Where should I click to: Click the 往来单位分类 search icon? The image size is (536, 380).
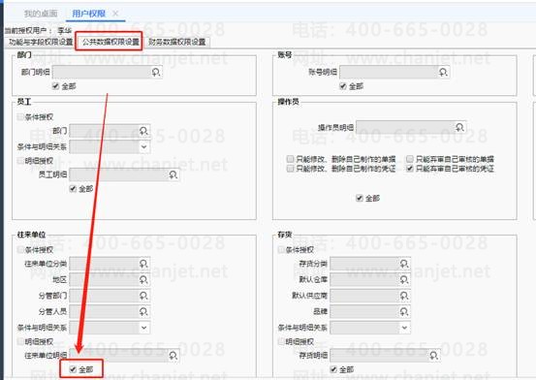(x=143, y=264)
